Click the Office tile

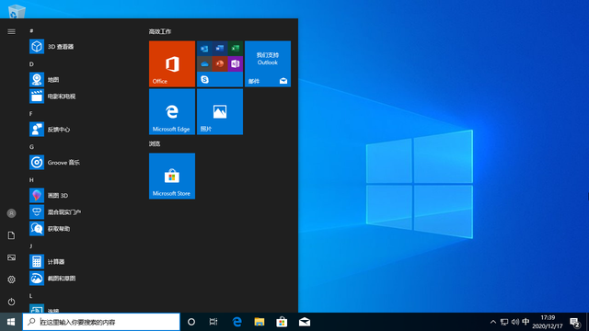pyautogui.click(x=172, y=63)
